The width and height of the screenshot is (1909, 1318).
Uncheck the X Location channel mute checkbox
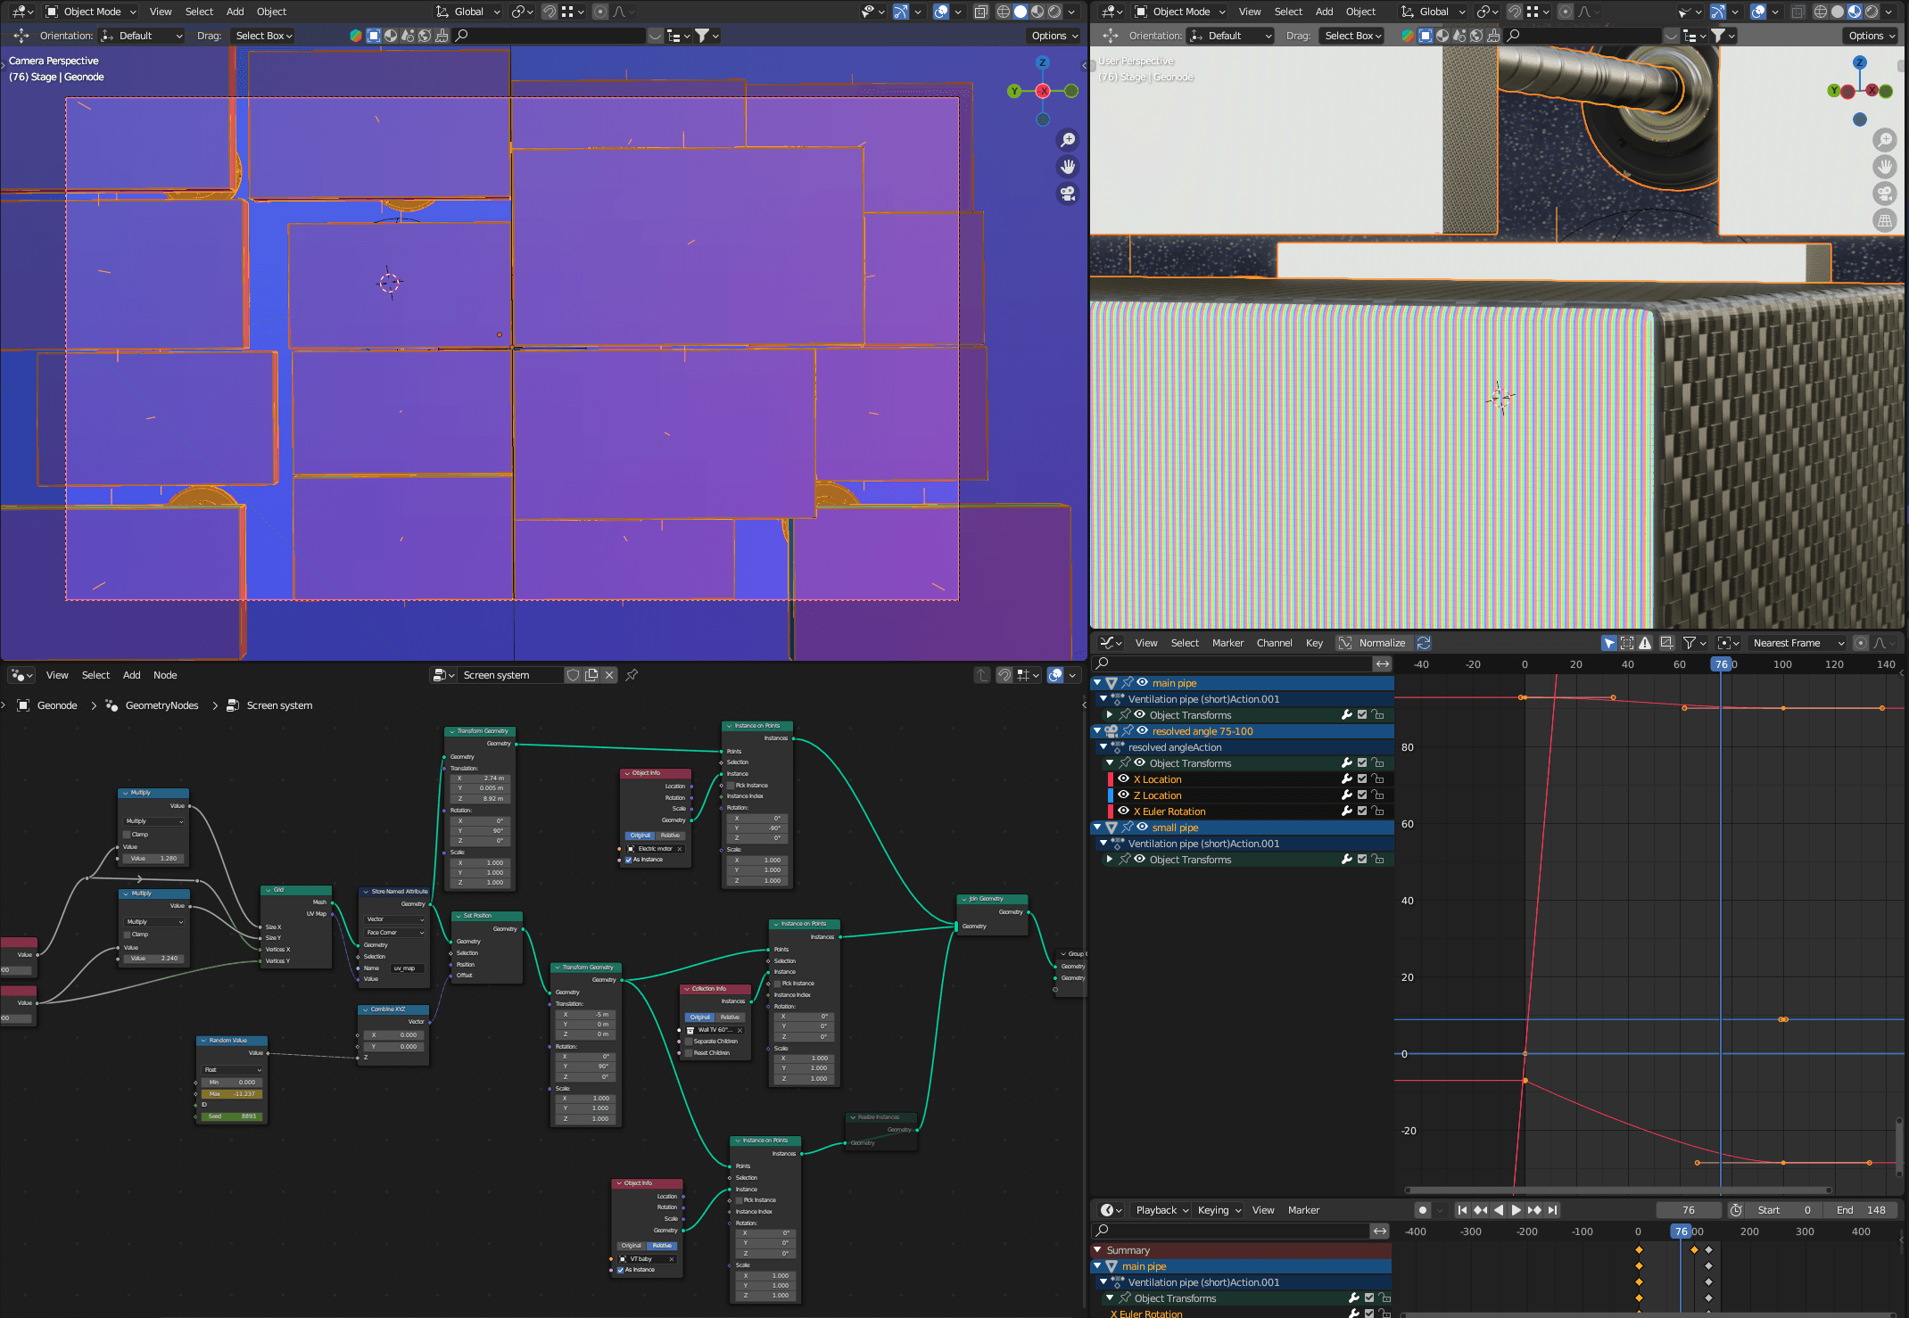[1362, 779]
